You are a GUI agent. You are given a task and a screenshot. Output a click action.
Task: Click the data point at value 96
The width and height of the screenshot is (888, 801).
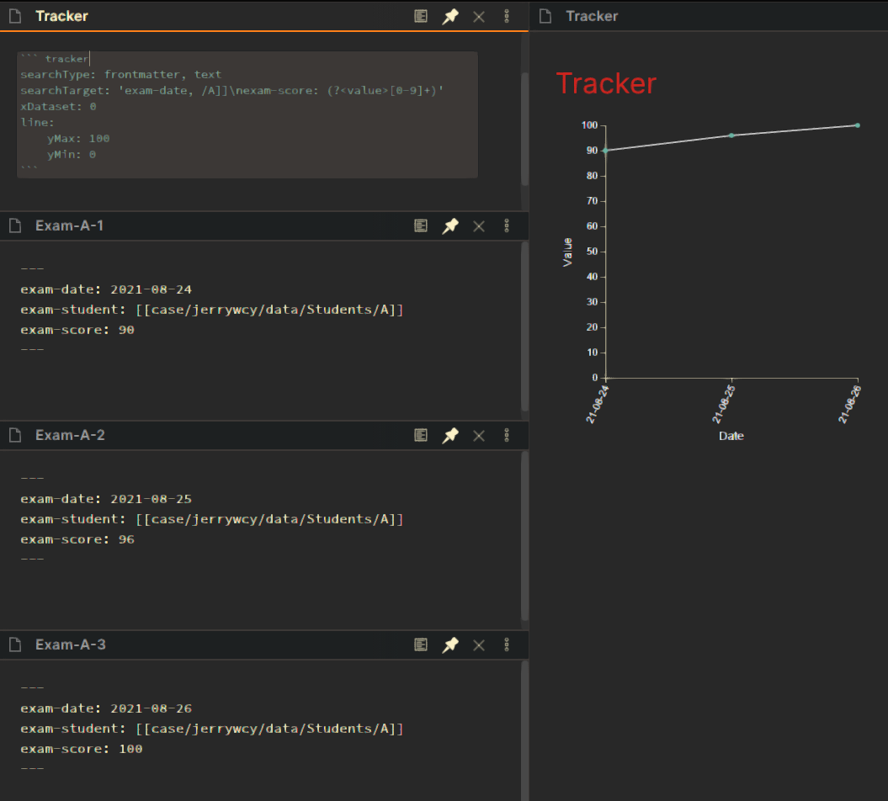pos(731,135)
